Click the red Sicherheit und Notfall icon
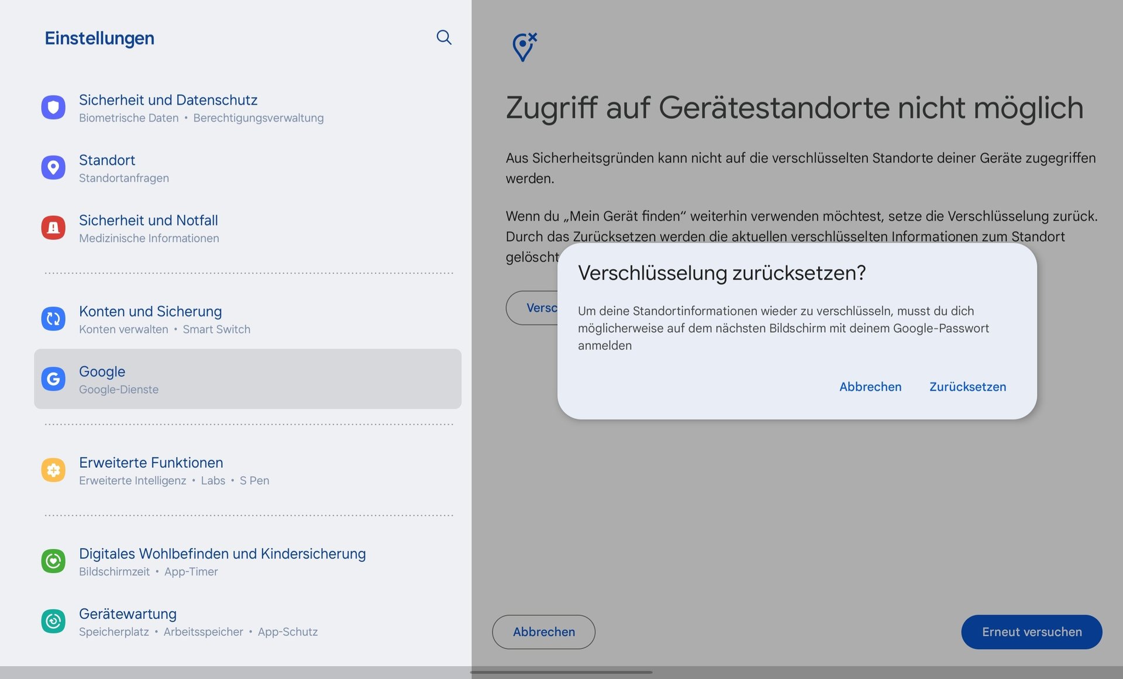 point(53,228)
